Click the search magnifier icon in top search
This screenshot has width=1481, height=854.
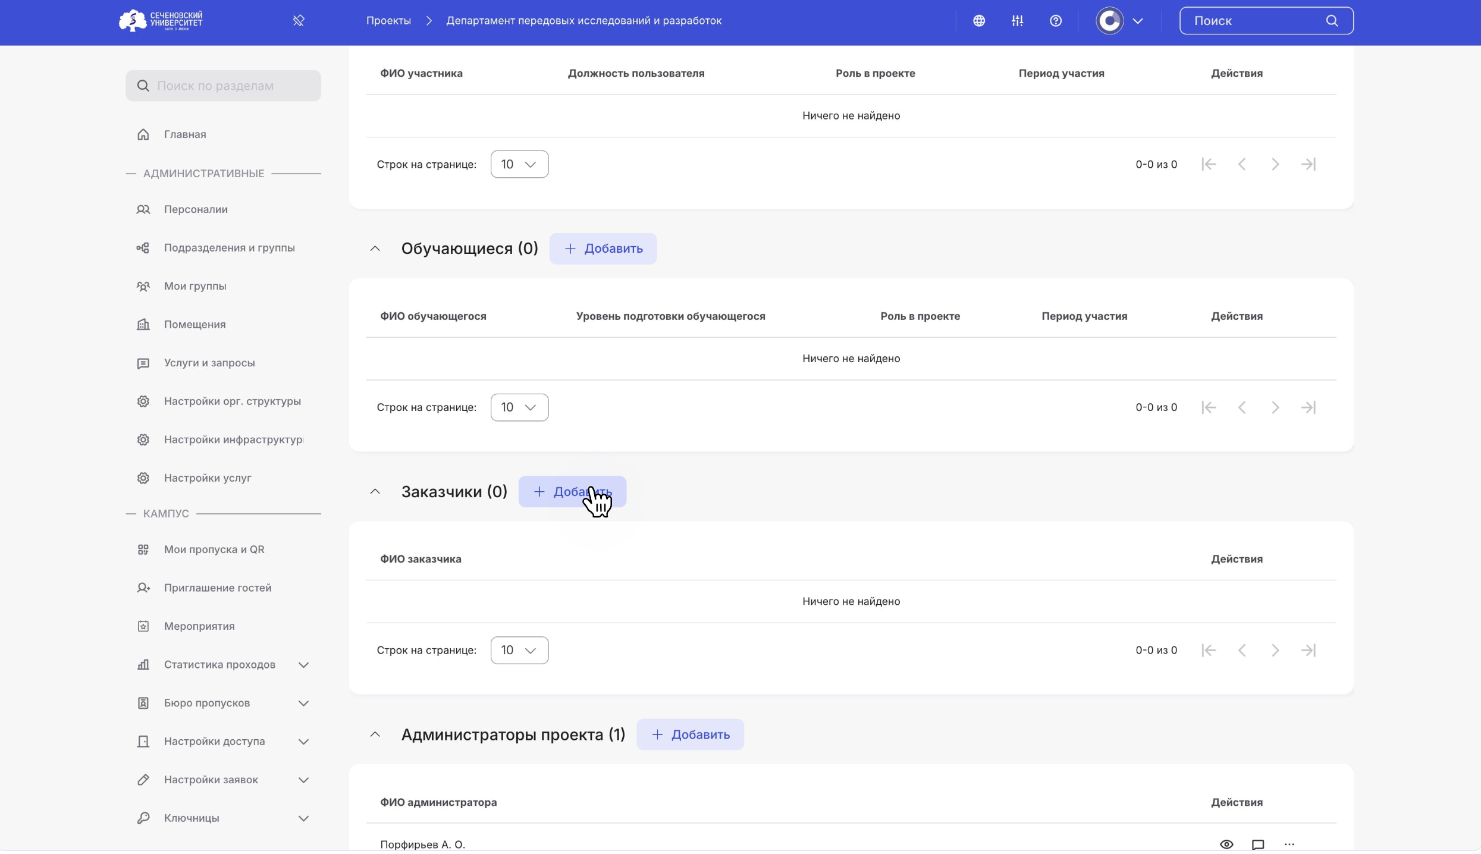point(1332,21)
